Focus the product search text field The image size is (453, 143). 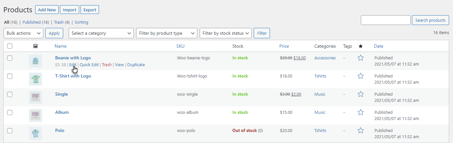pos(386,20)
